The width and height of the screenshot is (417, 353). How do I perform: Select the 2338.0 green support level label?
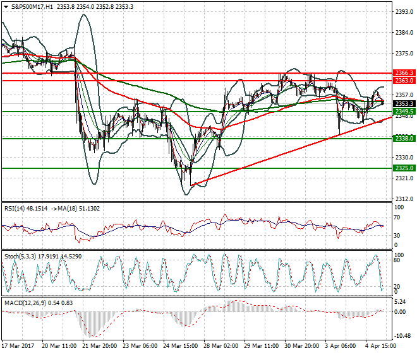pyautogui.click(x=404, y=139)
